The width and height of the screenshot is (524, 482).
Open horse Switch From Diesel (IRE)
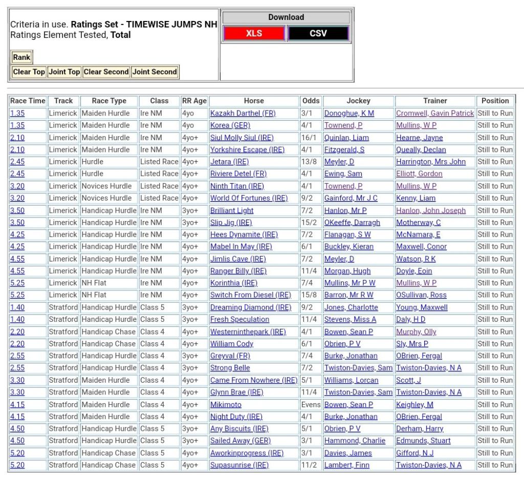pyautogui.click(x=250, y=295)
